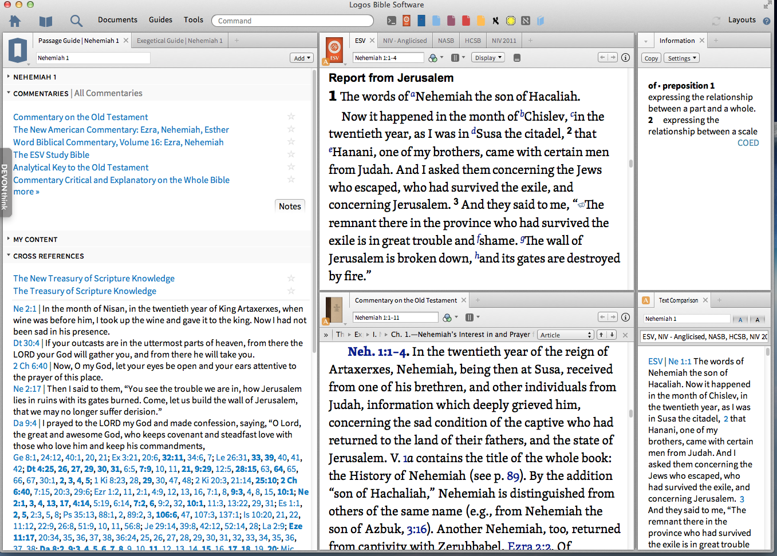Show resource information in the Commentary panel
The image size is (777, 556).
point(625,317)
